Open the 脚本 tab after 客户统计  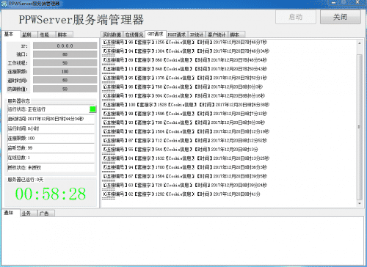pos(236,34)
